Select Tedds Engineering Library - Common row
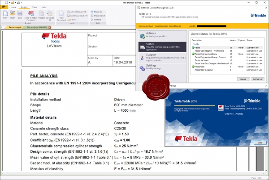This screenshot has height=180, width=269. pos(227,57)
